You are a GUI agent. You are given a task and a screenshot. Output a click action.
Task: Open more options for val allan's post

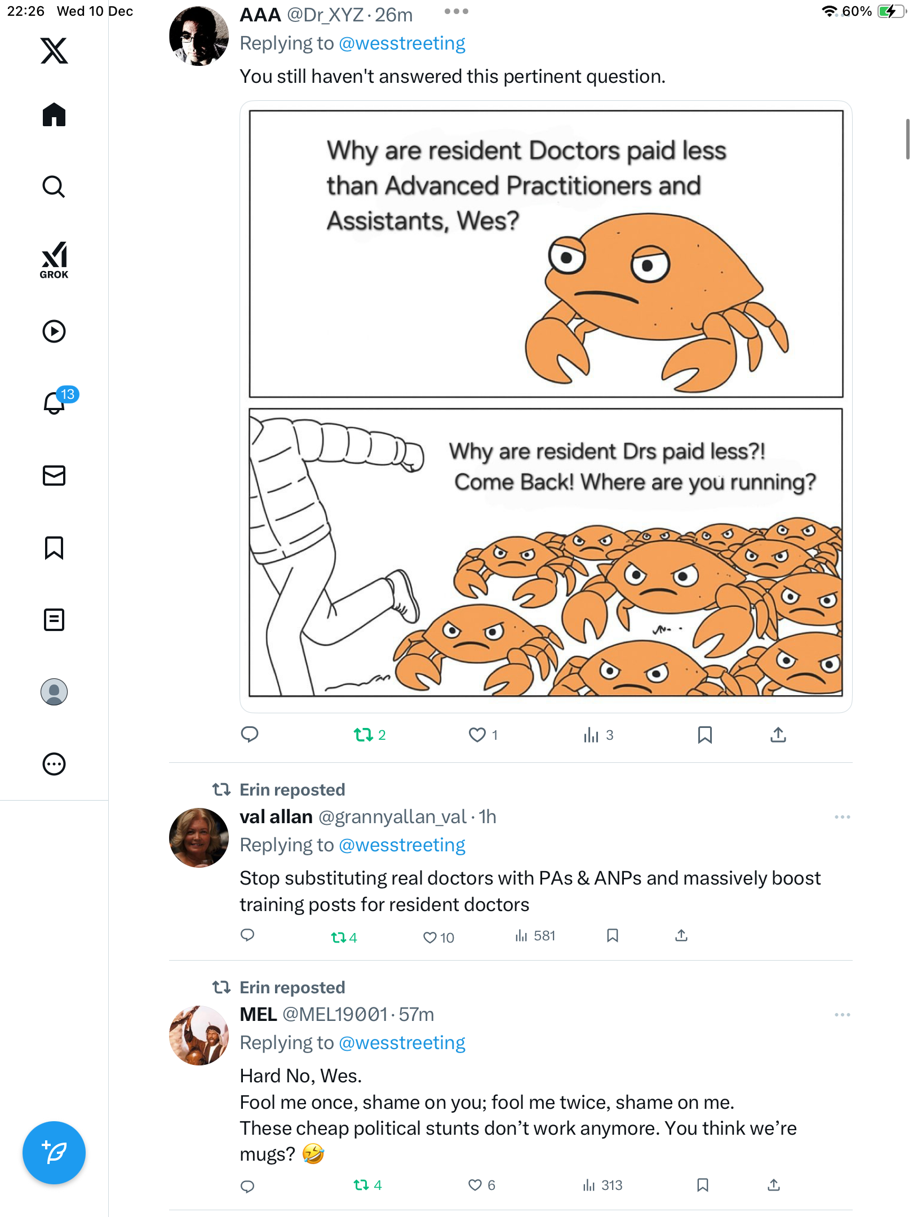click(x=842, y=817)
